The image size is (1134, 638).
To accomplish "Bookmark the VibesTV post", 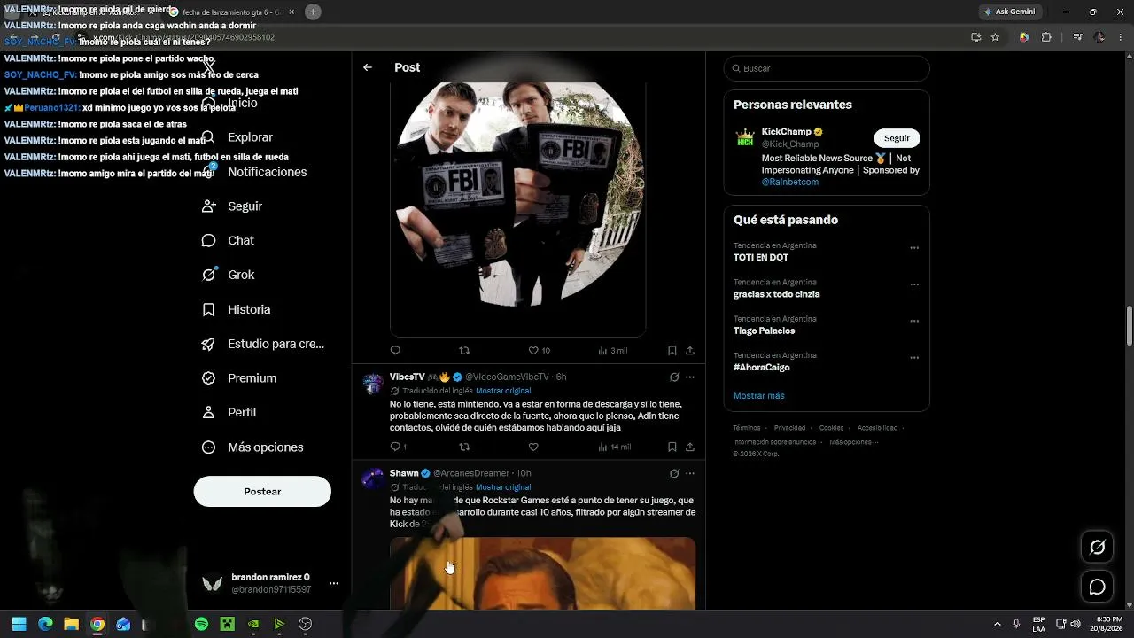I will click(672, 447).
